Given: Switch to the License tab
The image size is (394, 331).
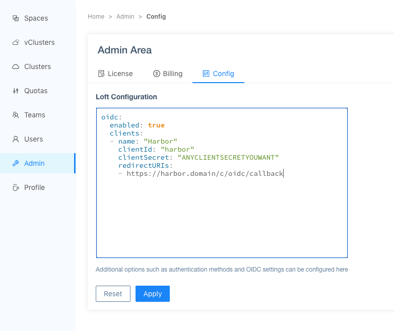Looking at the screenshot, I should point(115,74).
